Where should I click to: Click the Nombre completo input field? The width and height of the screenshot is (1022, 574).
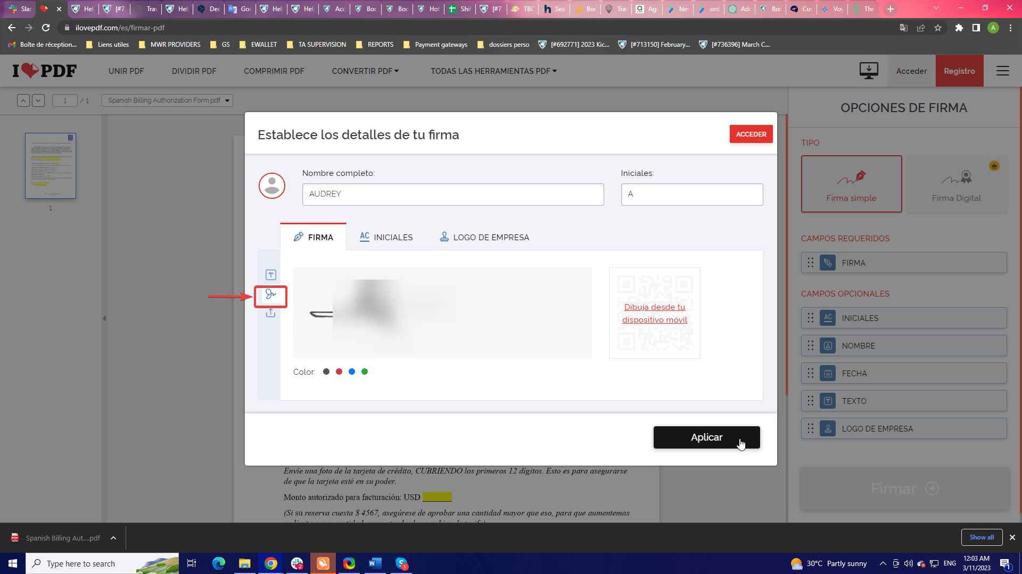(452, 195)
